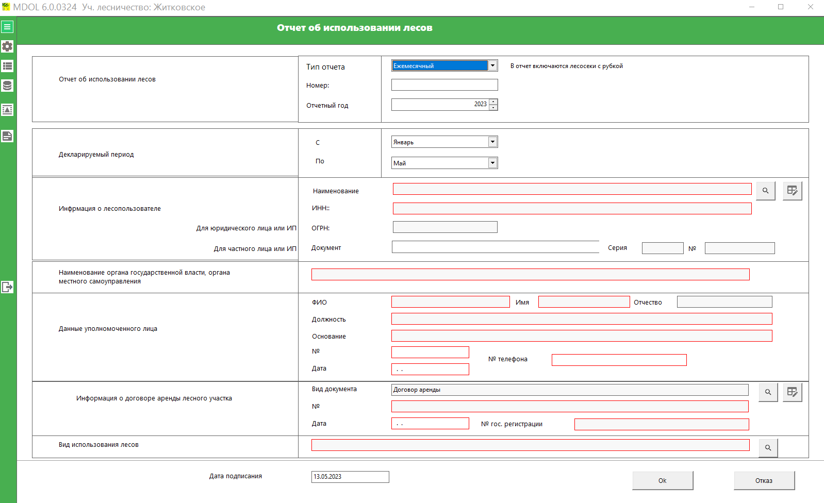824x503 pixels.
Task: Search lease document with the magnifier button
Action: (768, 392)
